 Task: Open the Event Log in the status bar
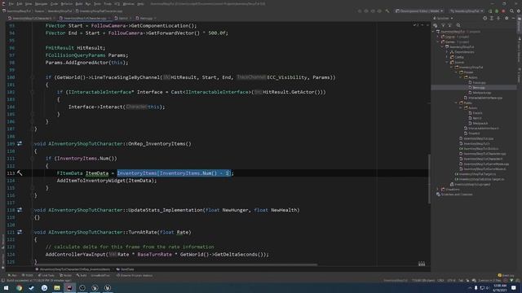coord(506,275)
